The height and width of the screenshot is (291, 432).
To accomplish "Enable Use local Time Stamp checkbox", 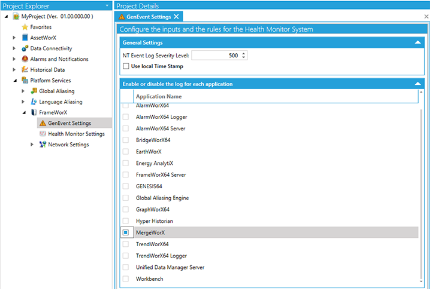I will [x=126, y=66].
